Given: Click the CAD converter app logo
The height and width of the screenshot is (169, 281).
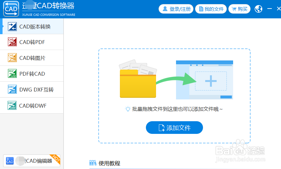Looking at the screenshot, I should pyautogui.click(x=11, y=9).
